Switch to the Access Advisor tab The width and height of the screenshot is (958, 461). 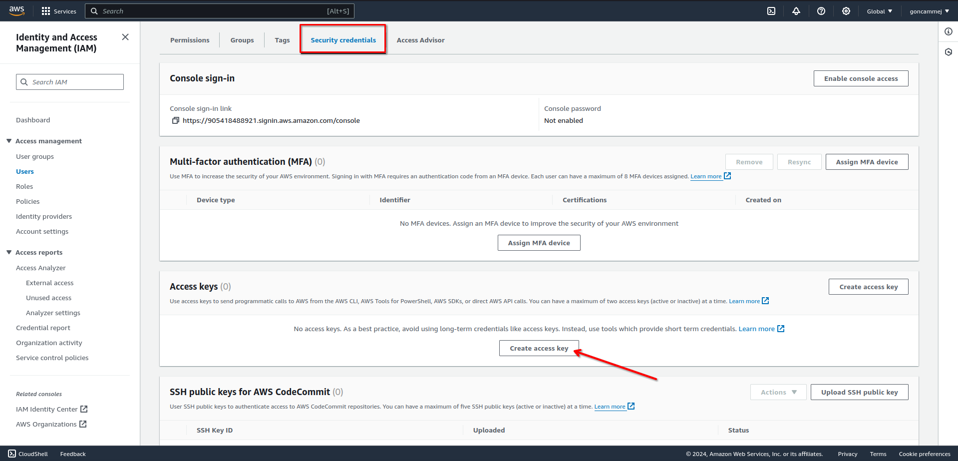(x=420, y=40)
